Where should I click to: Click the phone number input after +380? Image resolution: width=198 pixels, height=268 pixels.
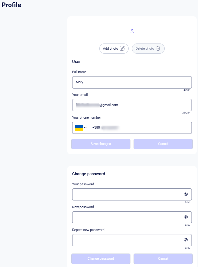(142, 128)
